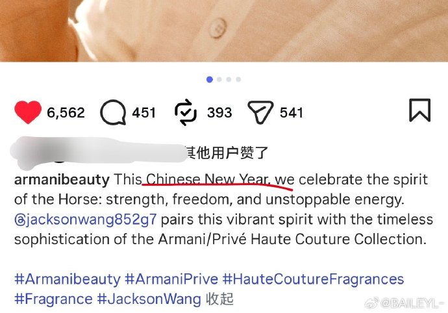Open #JacksonWang hashtag
The image size is (448, 313).
click(x=149, y=299)
